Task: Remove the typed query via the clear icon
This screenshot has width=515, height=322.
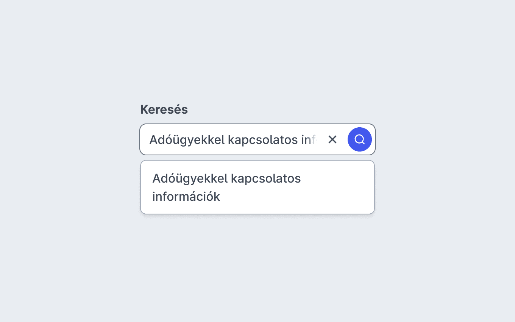Action: [x=332, y=139]
